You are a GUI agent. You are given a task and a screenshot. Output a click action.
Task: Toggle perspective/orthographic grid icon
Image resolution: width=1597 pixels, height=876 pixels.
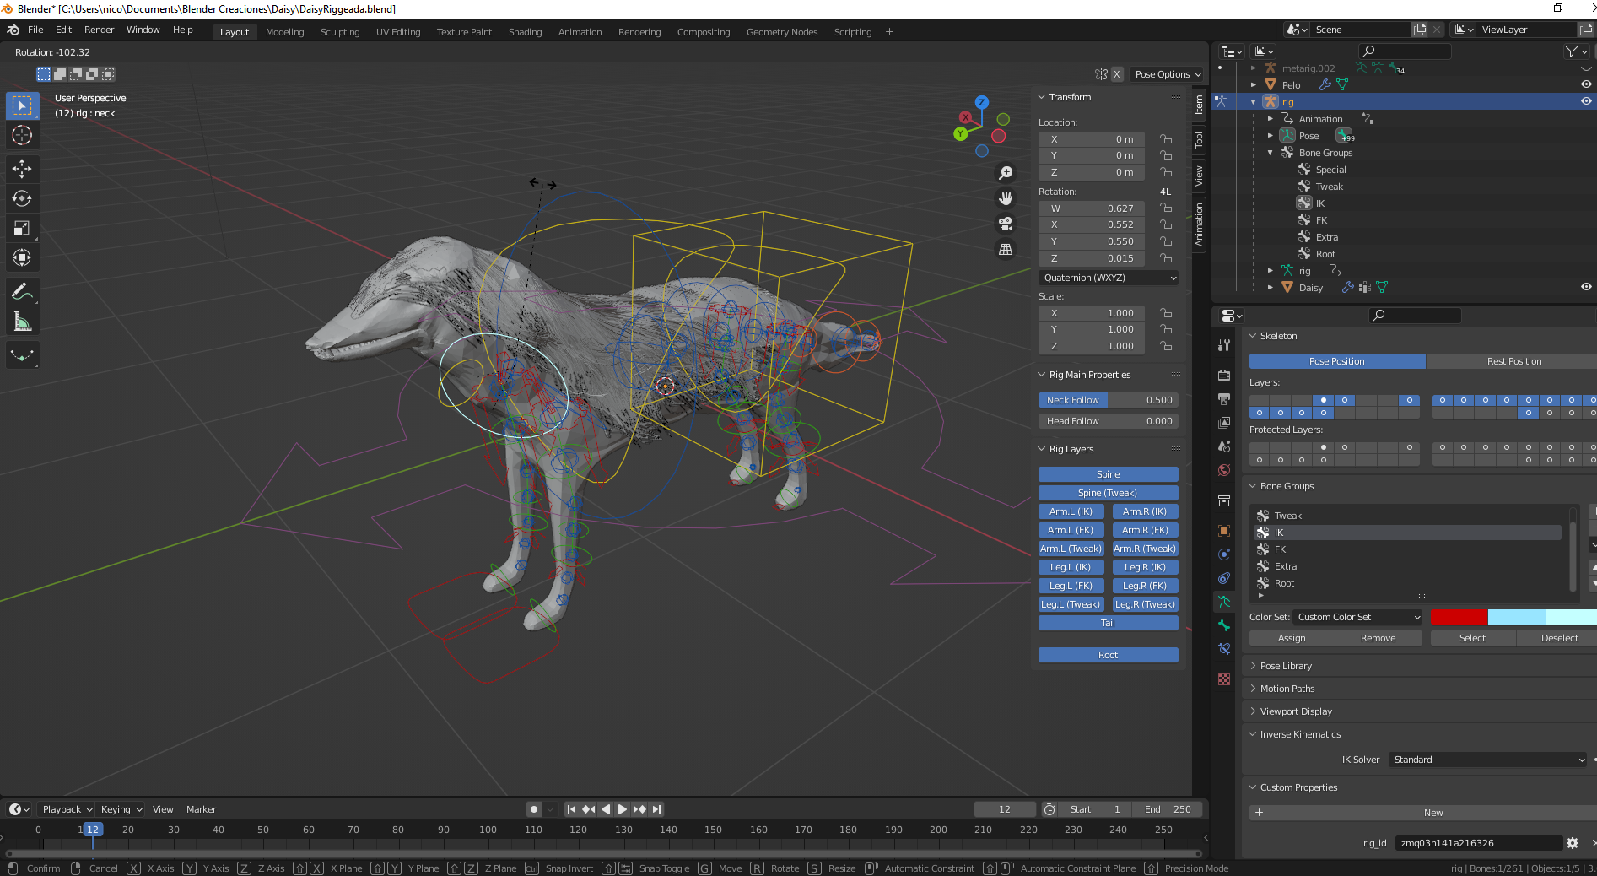1006,250
